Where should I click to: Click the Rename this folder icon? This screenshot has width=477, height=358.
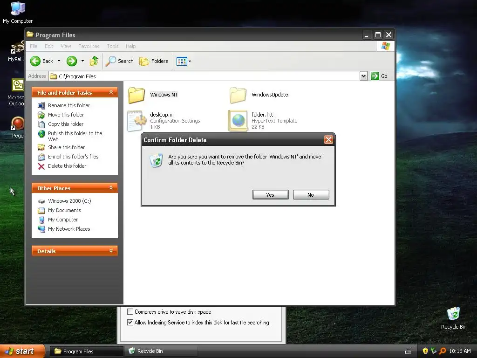pos(41,106)
